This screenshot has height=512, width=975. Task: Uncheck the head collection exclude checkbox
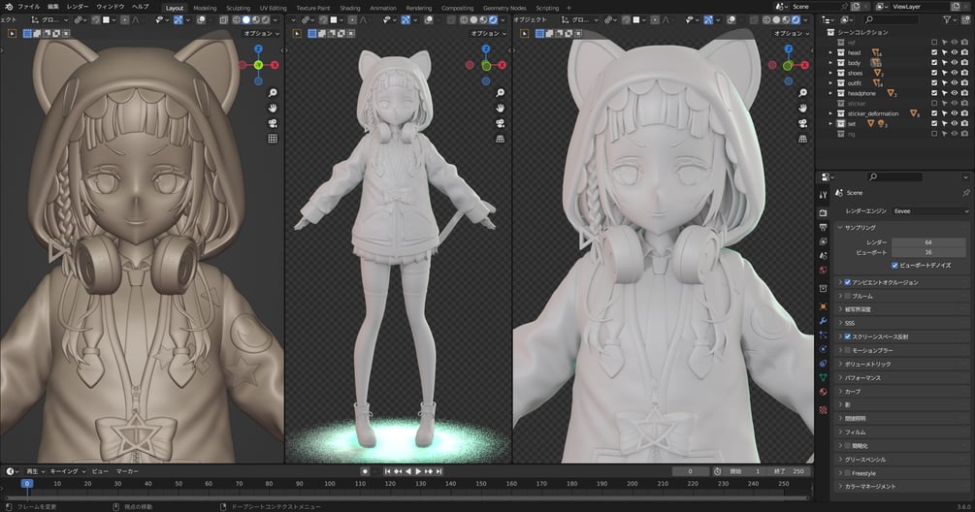934,52
